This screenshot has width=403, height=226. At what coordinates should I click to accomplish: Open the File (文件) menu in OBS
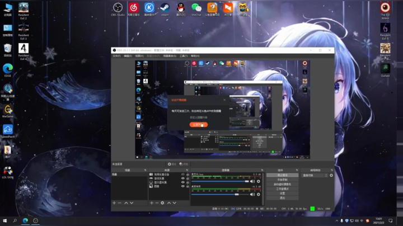116,56
